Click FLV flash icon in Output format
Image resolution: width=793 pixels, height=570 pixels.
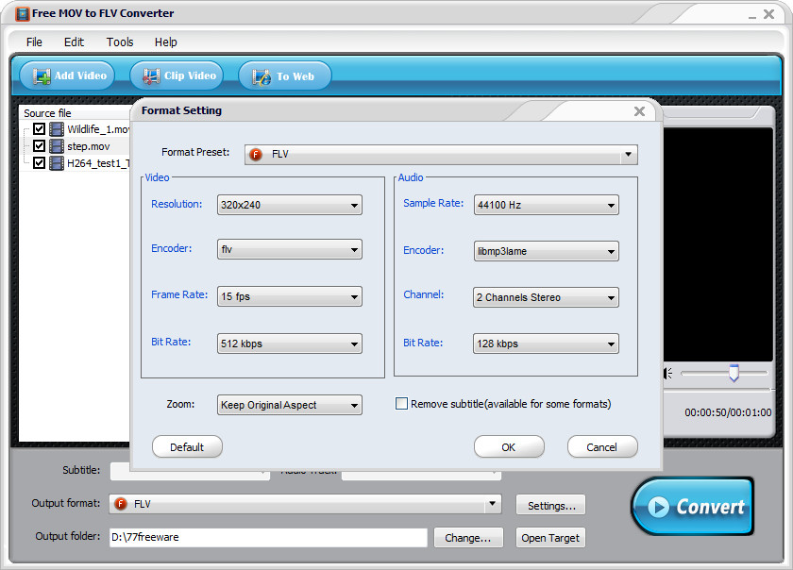click(x=121, y=504)
